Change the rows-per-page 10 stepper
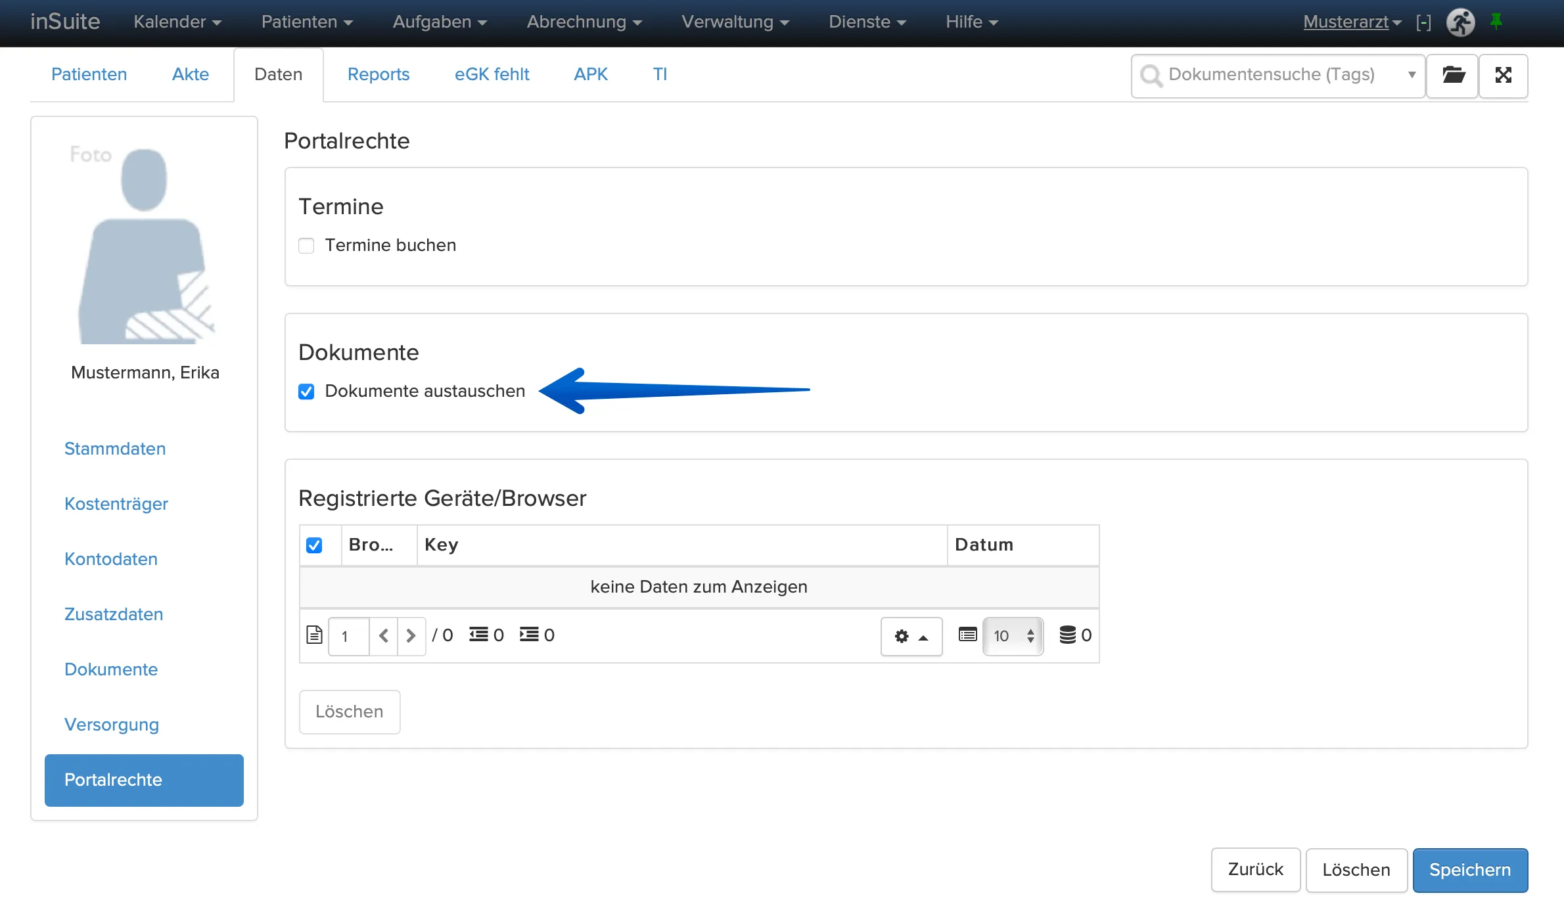The height and width of the screenshot is (904, 1564). (x=1013, y=636)
